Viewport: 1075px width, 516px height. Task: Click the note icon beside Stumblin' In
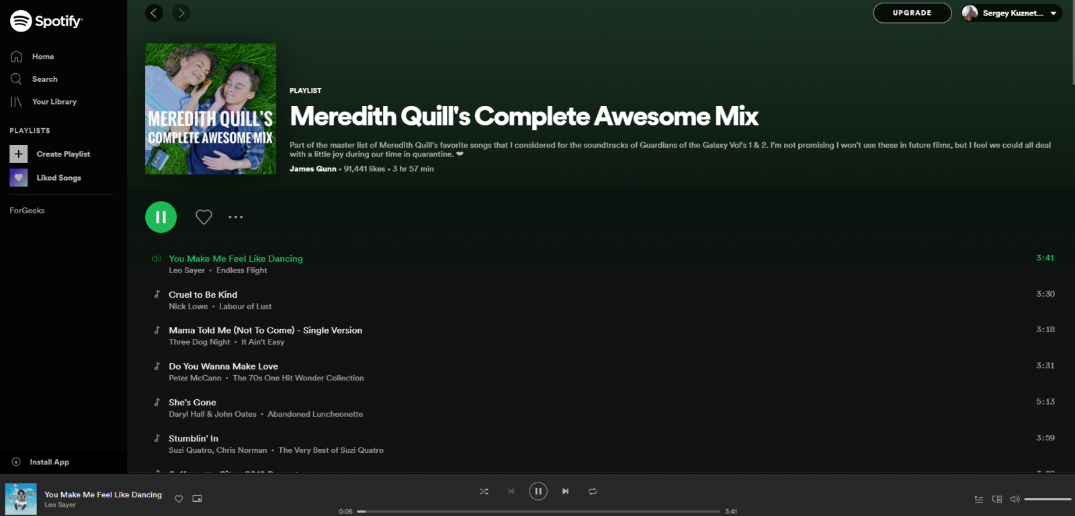[x=157, y=438]
